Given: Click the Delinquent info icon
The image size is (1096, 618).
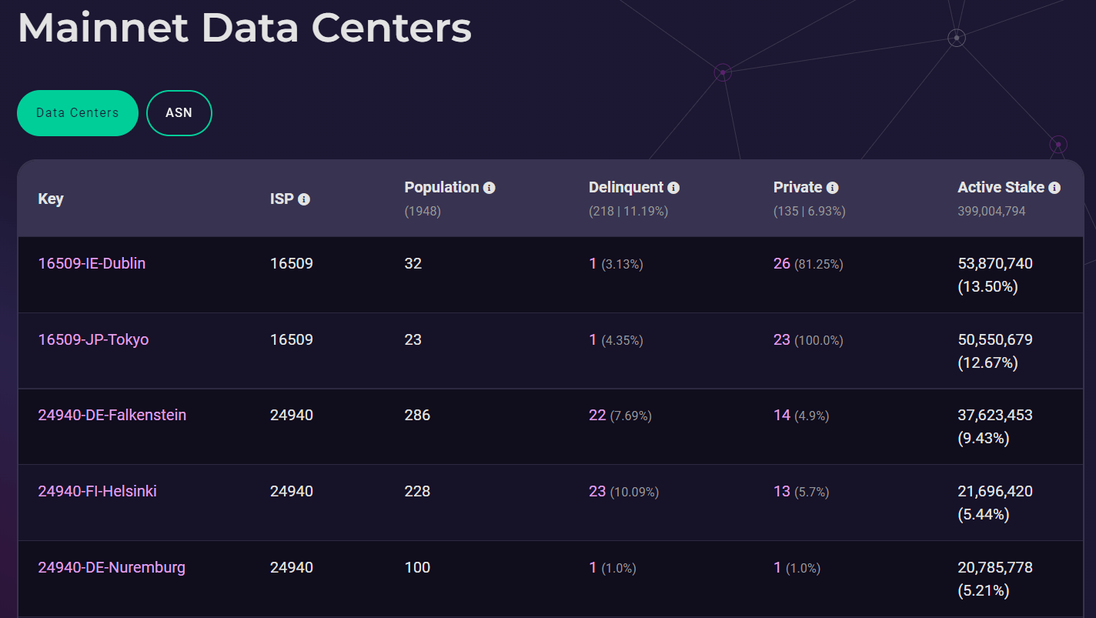Looking at the screenshot, I should click(673, 188).
